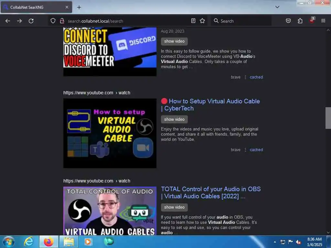The width and height of the screenshot is (331, 248).
Task: Open TOTAL Control of your Audio in OBS link
Action: (x=211, y=193)
